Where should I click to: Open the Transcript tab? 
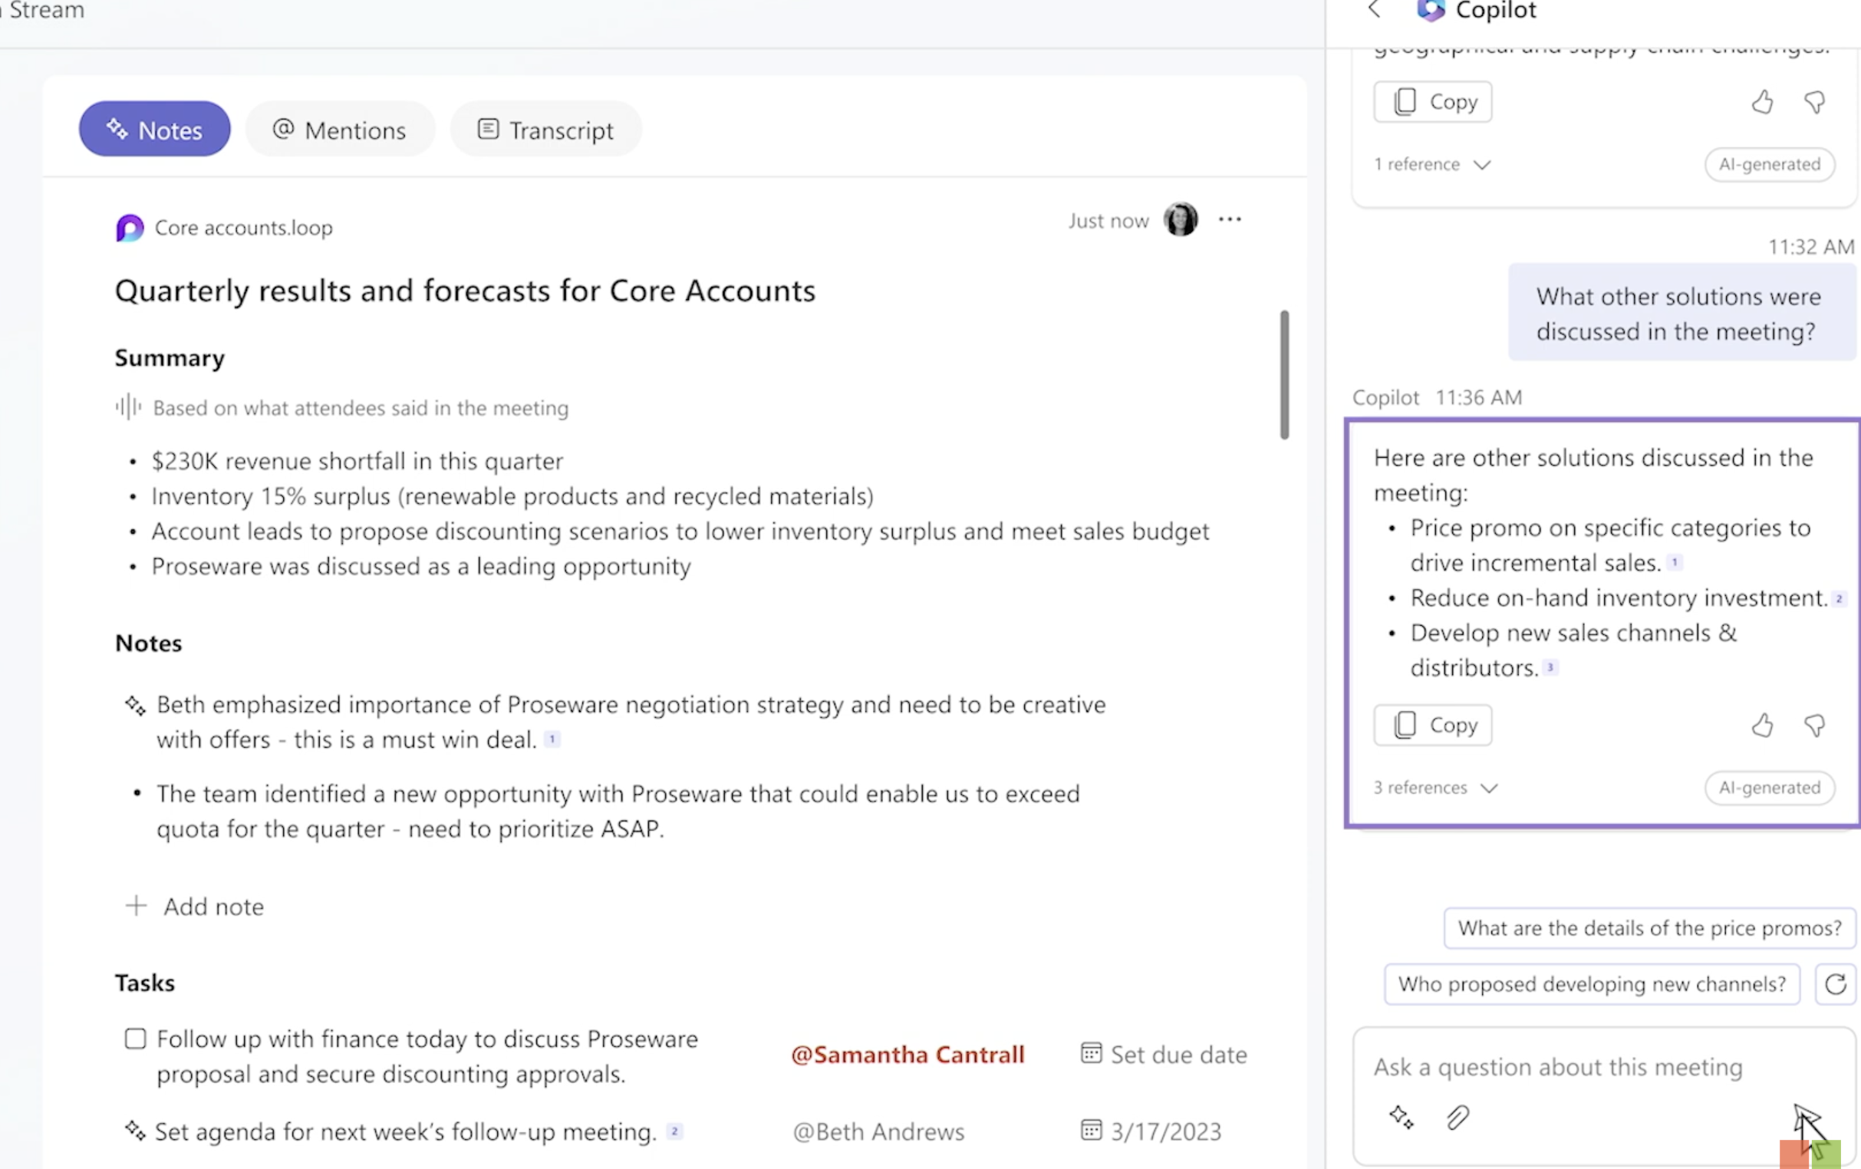(x=545, y=130)
